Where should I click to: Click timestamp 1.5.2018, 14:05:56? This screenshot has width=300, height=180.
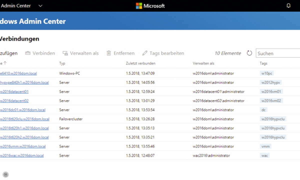click(140, 82)
